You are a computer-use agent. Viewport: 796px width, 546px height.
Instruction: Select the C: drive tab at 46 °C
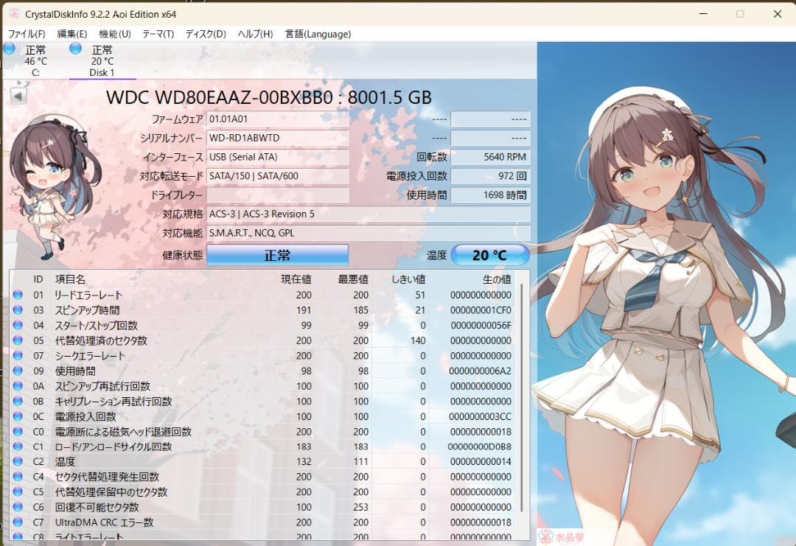tap(35, 61)
